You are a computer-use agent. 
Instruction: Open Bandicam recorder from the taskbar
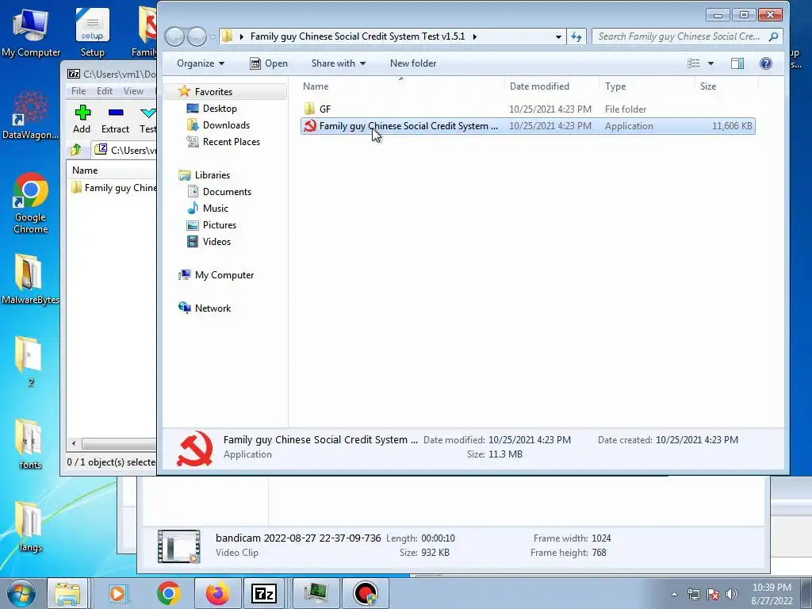coord(365,593)
